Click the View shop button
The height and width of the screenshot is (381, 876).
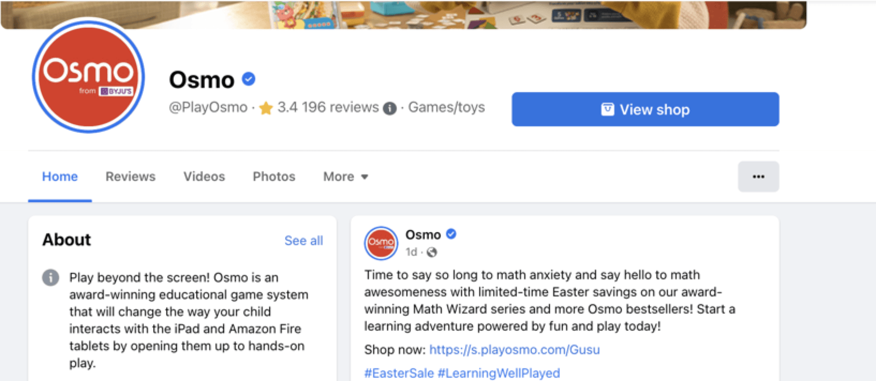pos(645,109)
